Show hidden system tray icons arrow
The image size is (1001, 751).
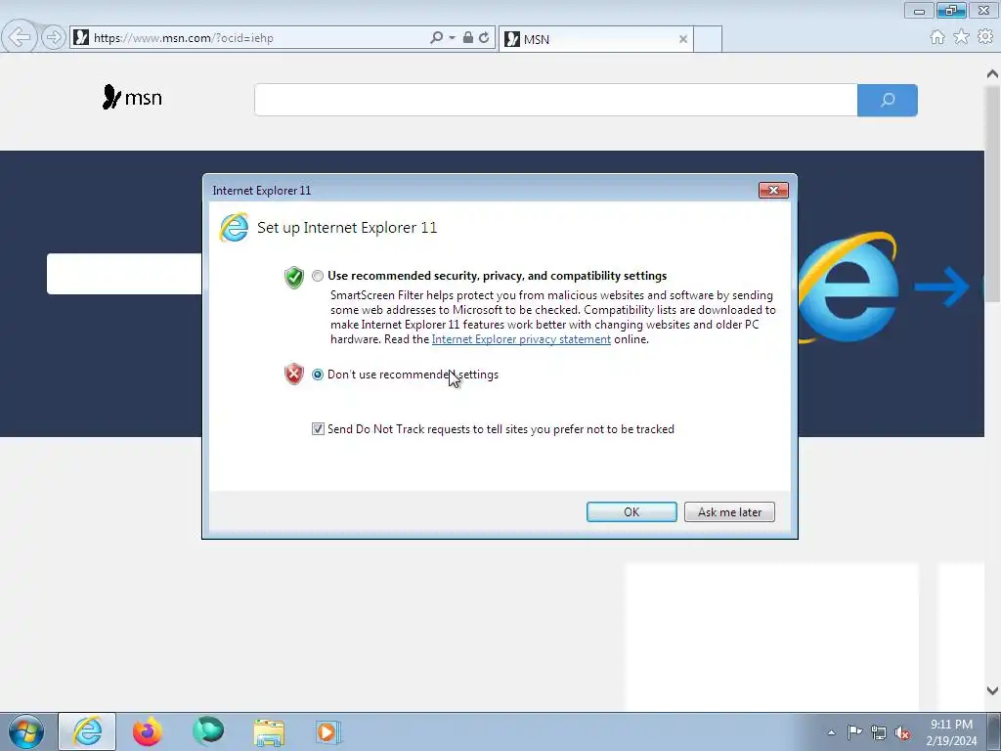pos(831,732)
